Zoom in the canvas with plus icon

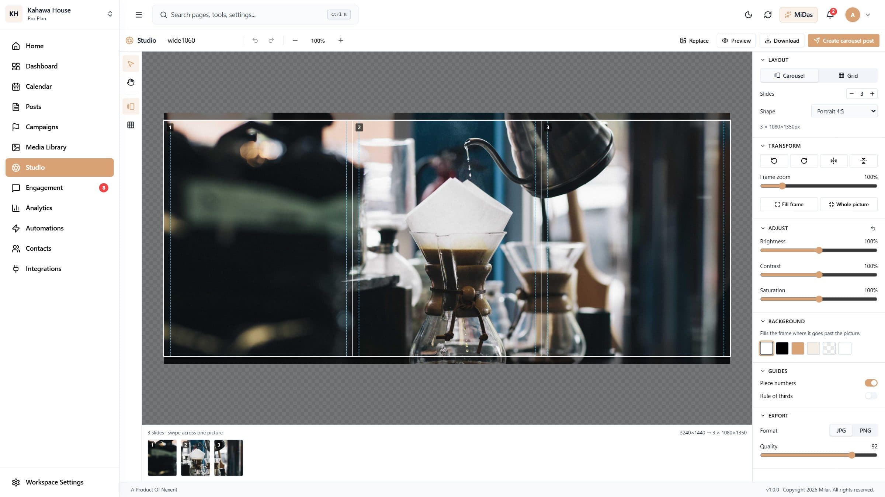341,40
